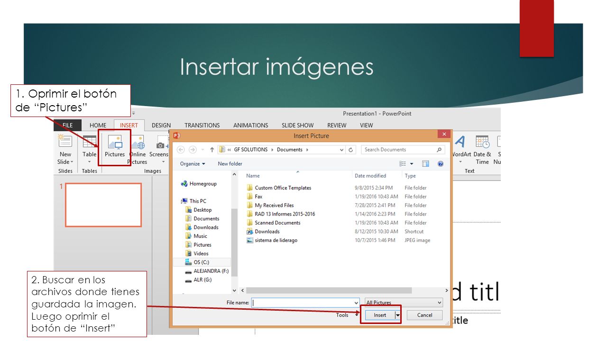Click the forward arrow in Insert Picture dialog

point(193,150)
